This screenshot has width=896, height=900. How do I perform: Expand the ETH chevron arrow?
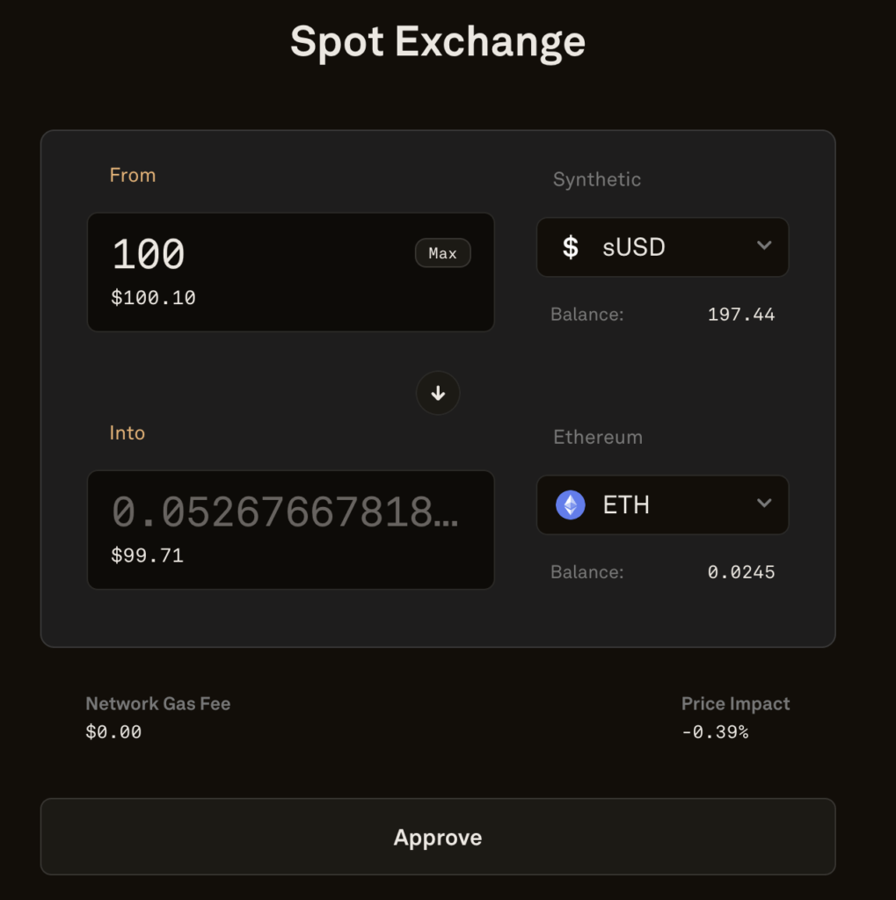click(764, 504)
